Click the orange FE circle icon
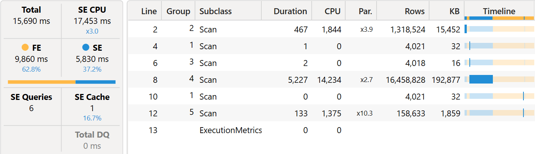The image size is (535, 154). 25,47
